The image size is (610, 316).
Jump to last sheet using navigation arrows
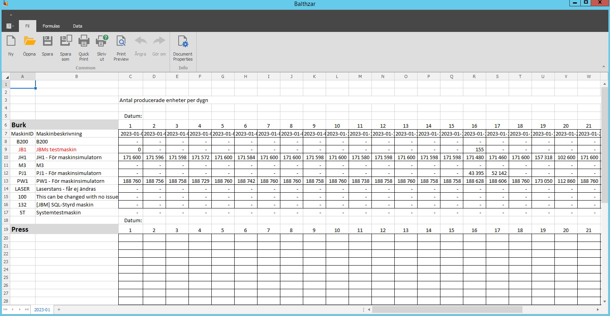tap(26, 310)
